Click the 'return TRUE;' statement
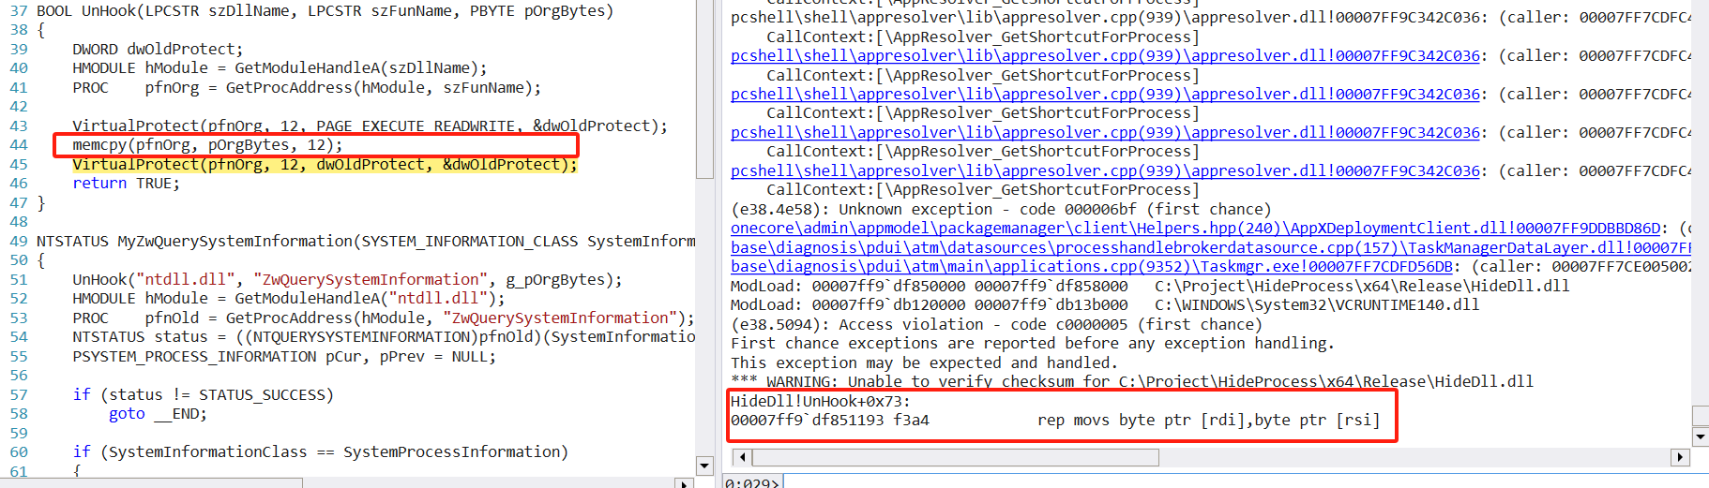The height and width of the screenshot is (488, 1709). (126, 184)
